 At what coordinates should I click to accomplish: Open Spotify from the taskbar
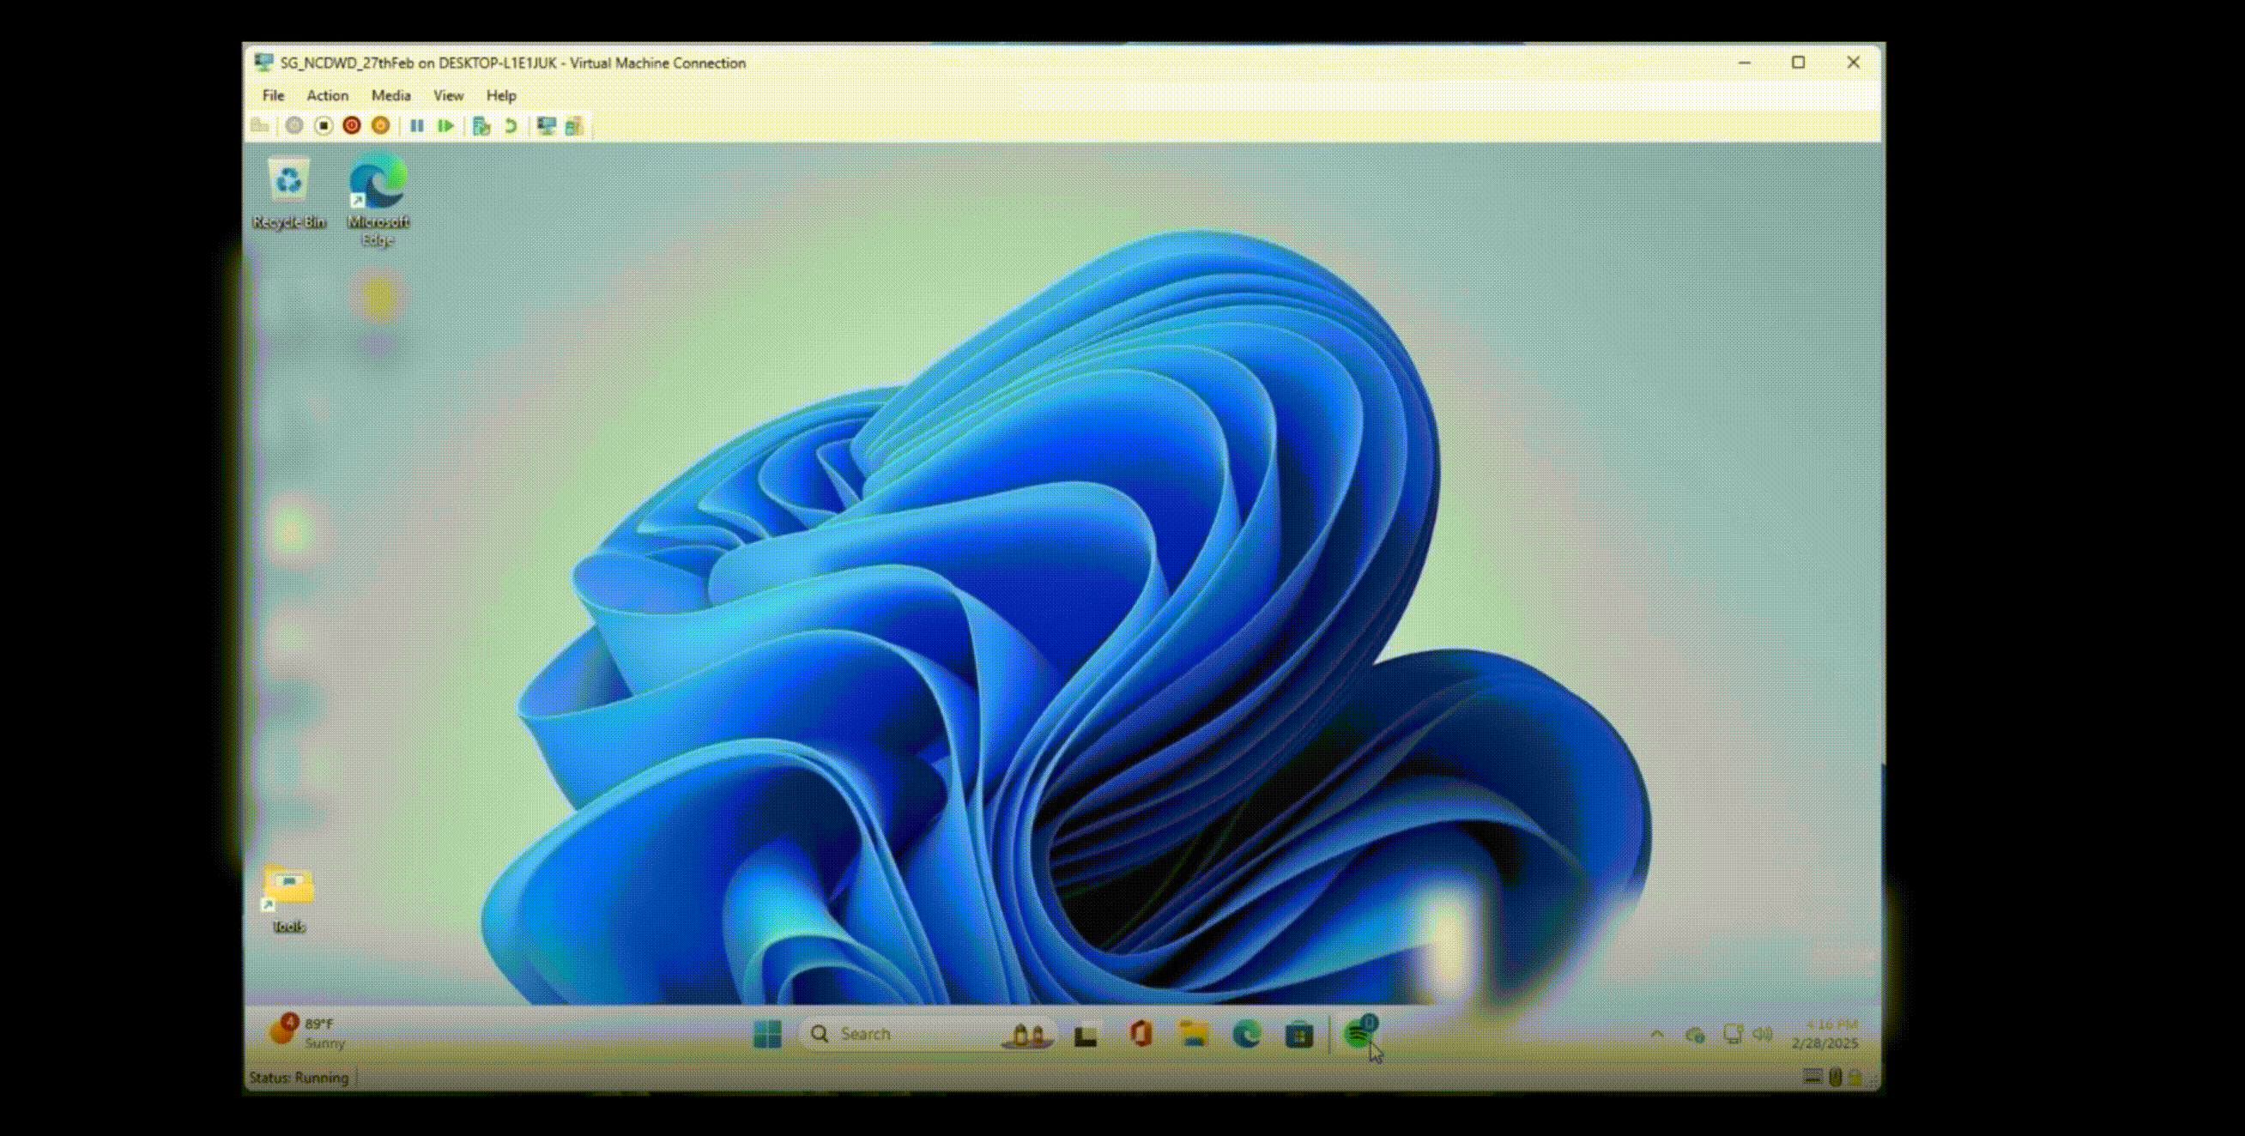(x=1359, y=1033)
